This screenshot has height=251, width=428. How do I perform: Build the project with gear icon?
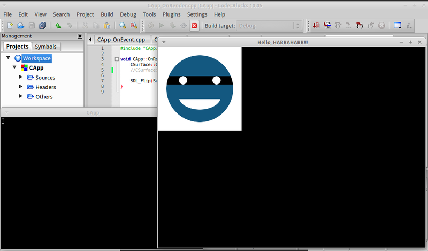151,26
